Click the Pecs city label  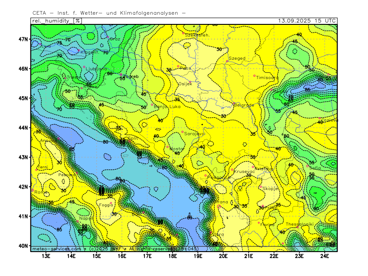tap(186, 68)
